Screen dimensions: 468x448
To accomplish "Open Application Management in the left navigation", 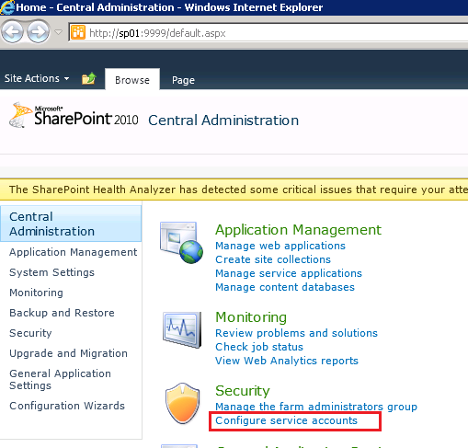I will point(74,252).
